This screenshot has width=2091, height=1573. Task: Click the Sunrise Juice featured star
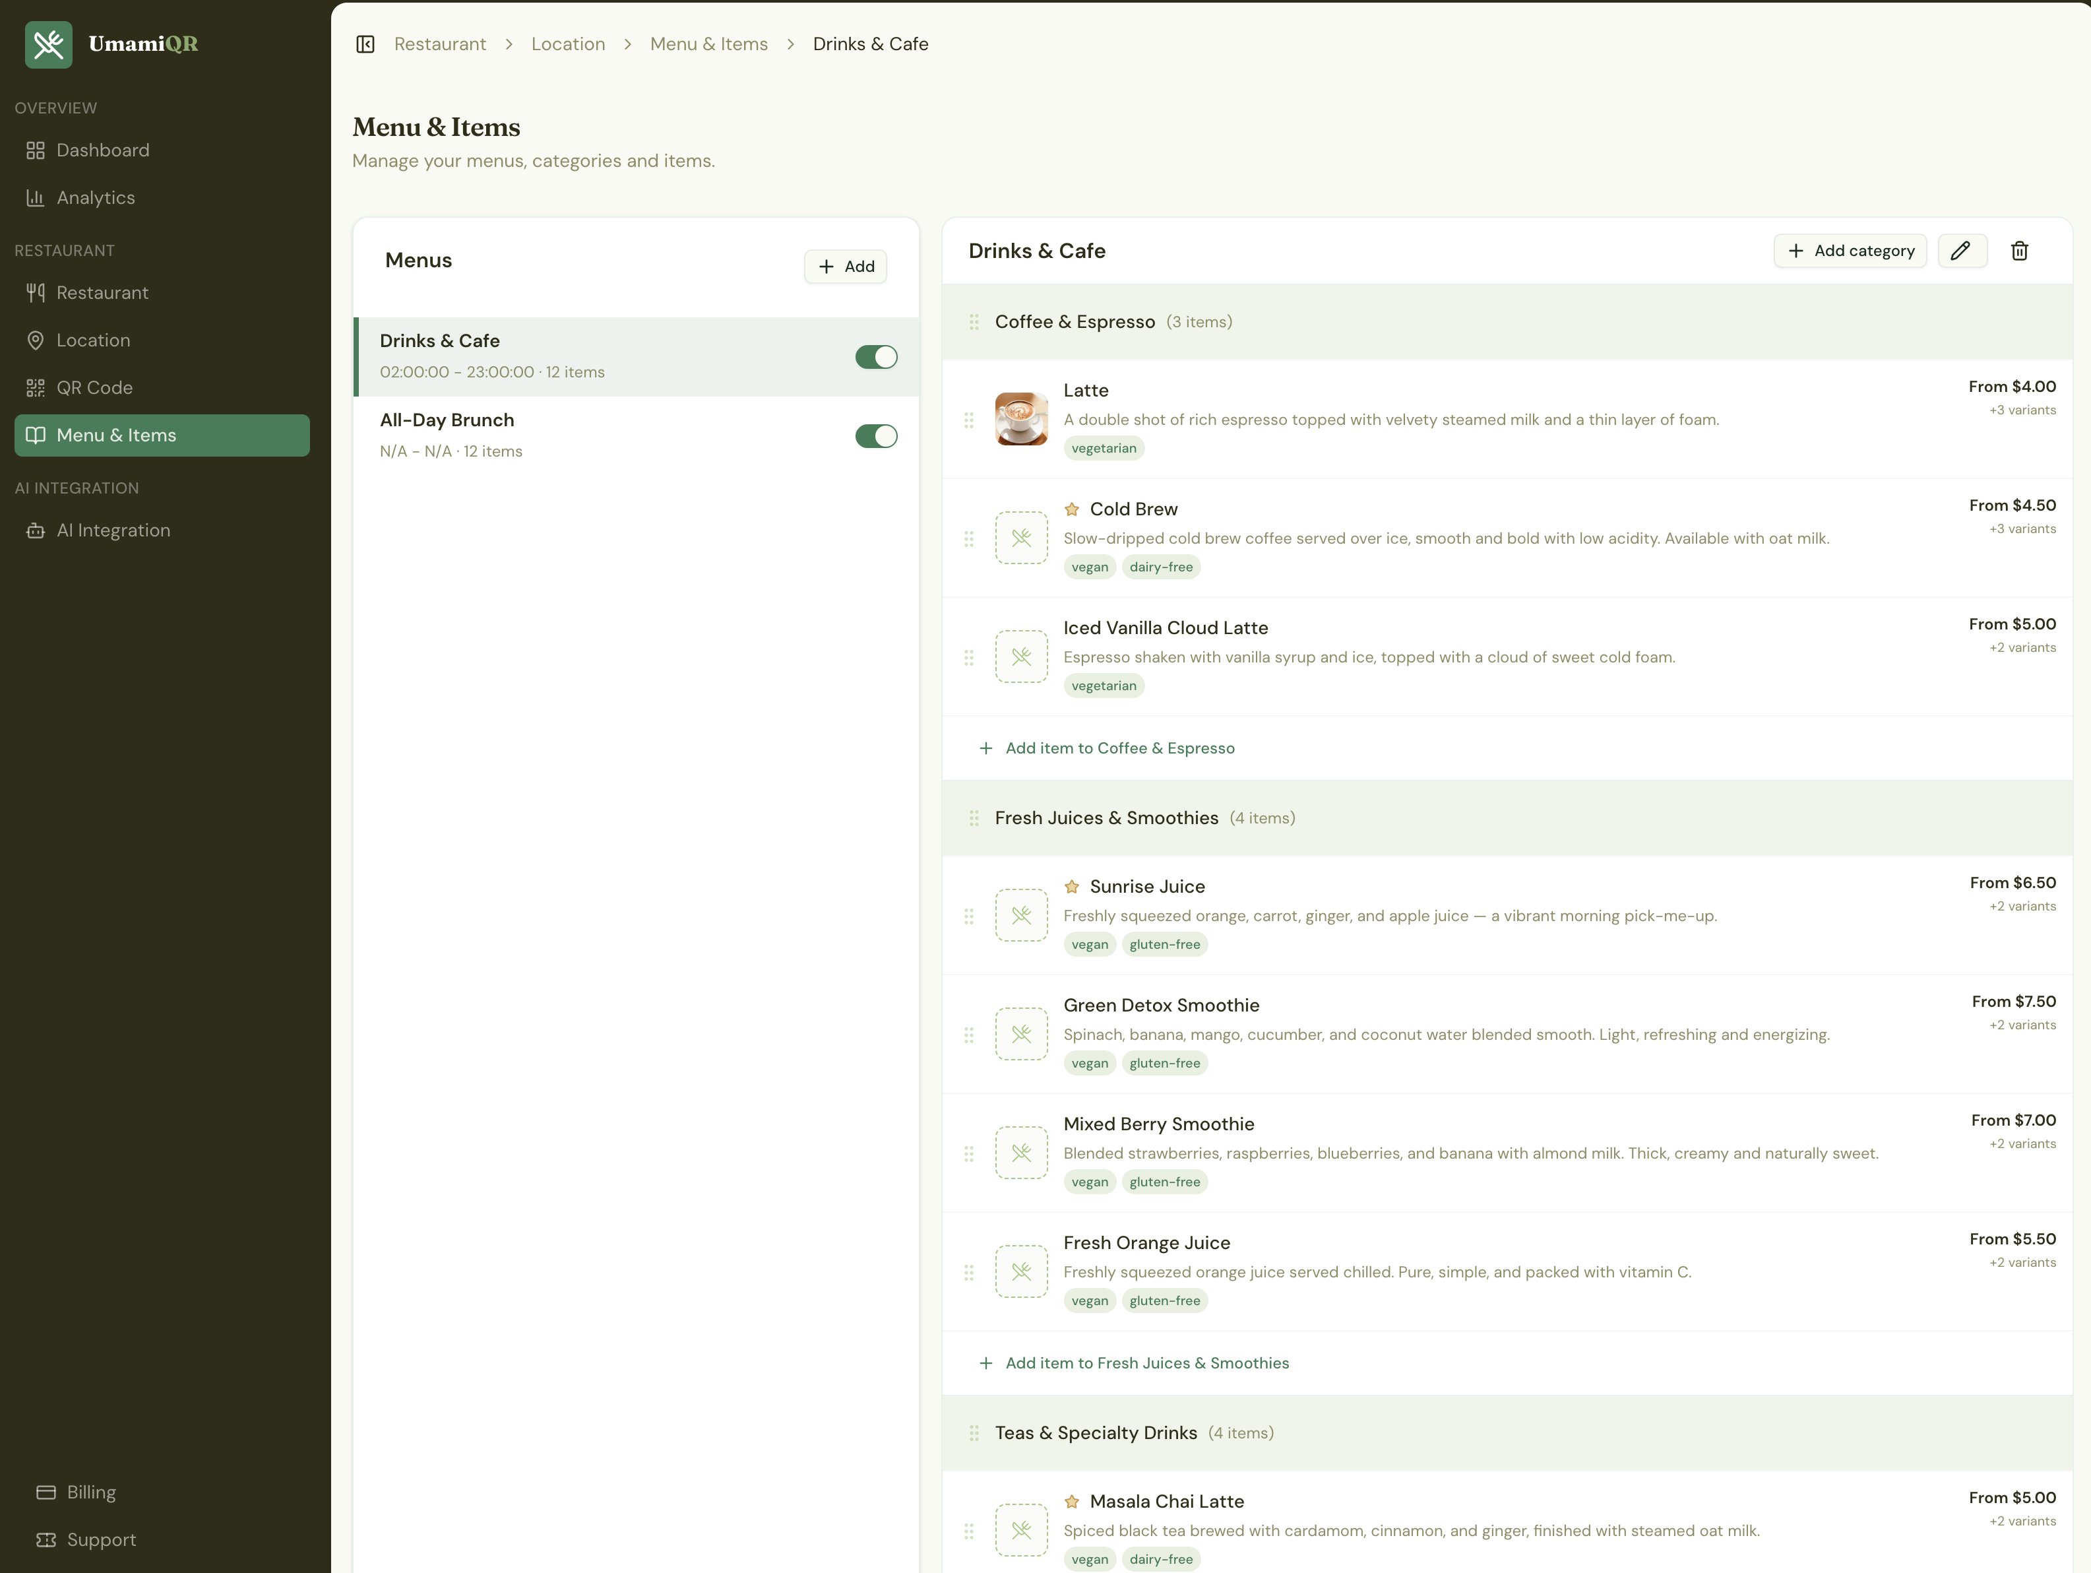[1072, 887]
